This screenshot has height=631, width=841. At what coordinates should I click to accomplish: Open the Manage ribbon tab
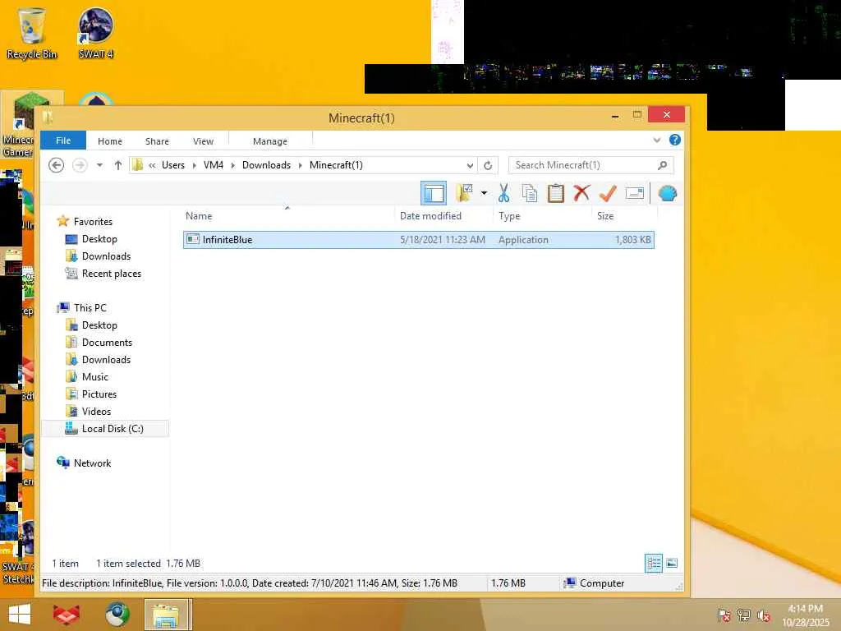tap(269, 141)
